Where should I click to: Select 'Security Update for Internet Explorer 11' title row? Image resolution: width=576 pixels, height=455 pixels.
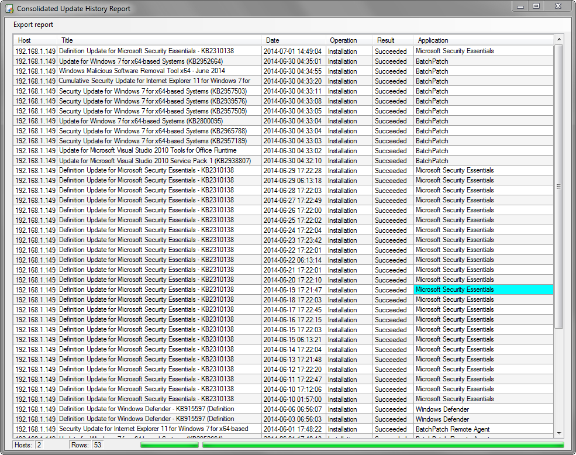pyautogui.click(x=159, y=429)
